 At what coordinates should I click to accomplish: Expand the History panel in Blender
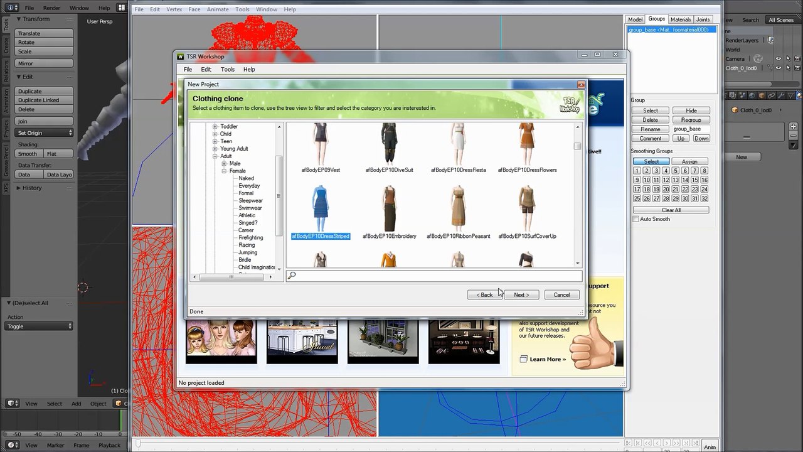tap(19, 188)
